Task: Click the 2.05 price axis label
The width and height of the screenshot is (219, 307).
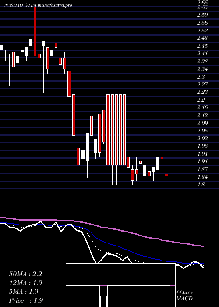Action: (202, 130)
